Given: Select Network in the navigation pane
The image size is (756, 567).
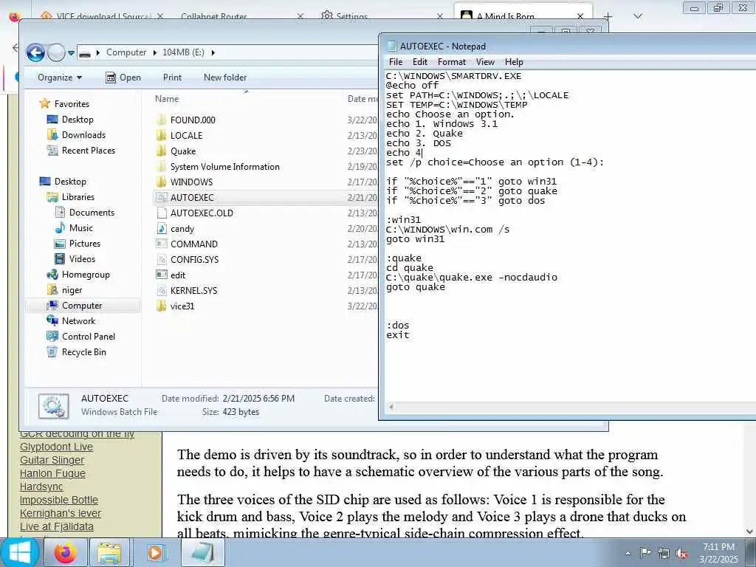Looking at the screenshot, I should (x=78, y=320).
